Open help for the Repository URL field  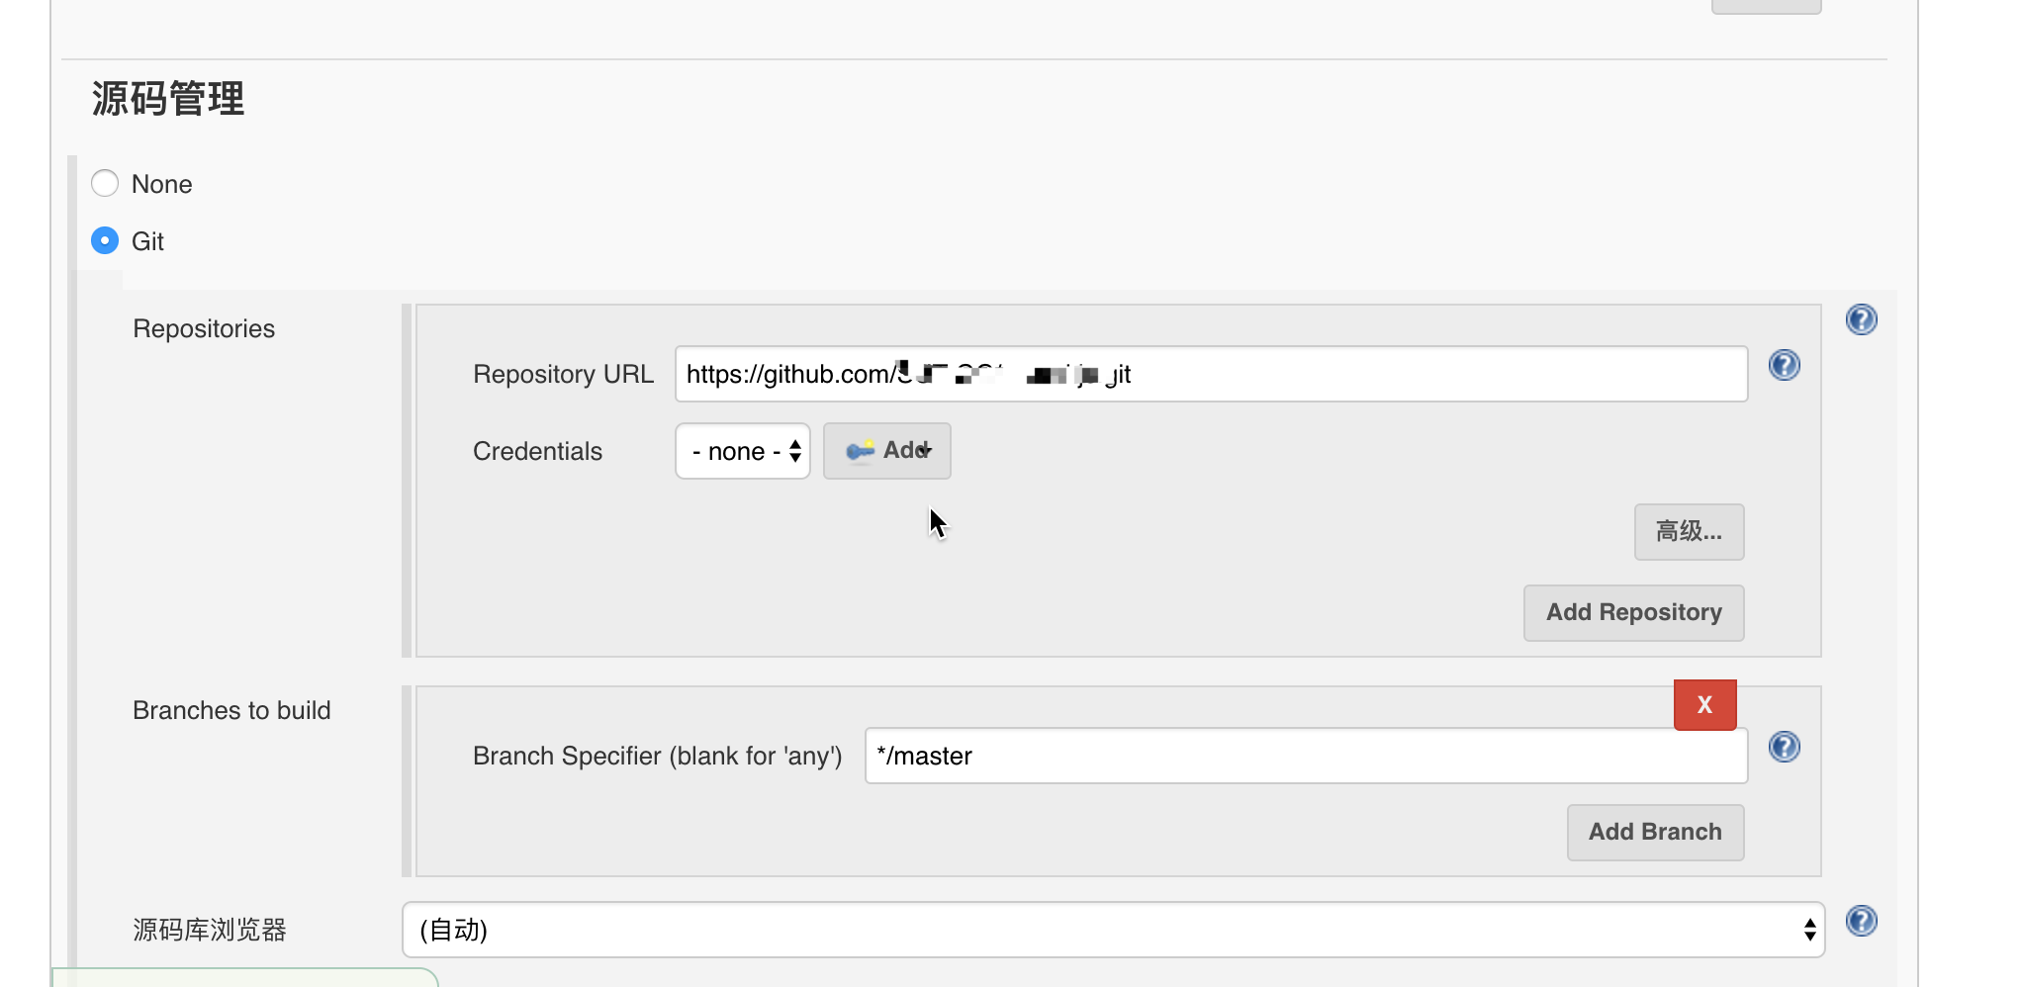coord(1784,366)
